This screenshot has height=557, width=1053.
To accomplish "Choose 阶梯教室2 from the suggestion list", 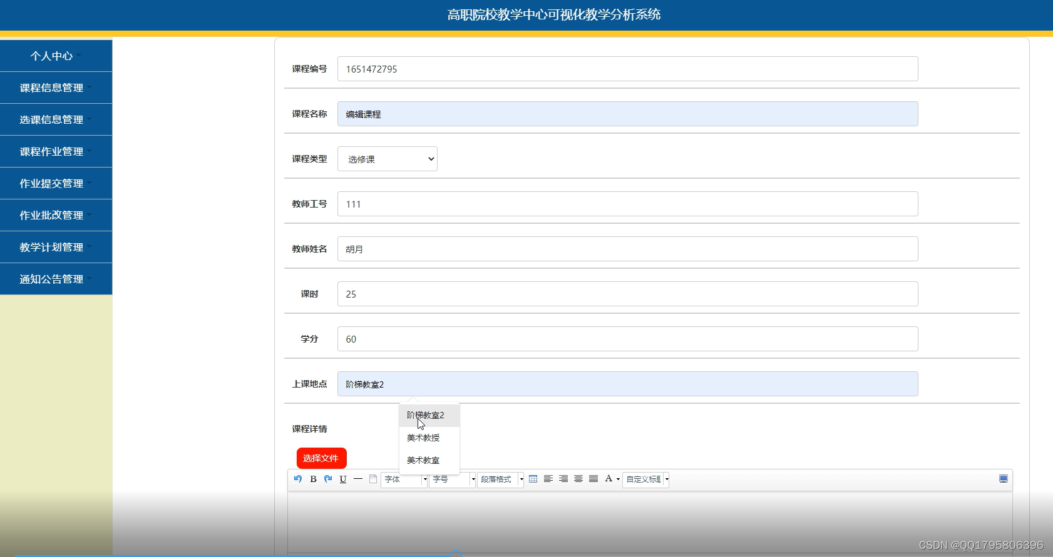I will pos(429,415).
